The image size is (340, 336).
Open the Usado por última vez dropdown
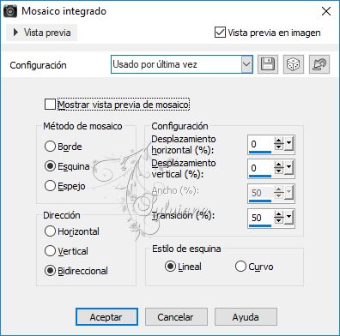point(182,64)
